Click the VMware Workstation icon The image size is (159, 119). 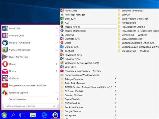[5, 50]
